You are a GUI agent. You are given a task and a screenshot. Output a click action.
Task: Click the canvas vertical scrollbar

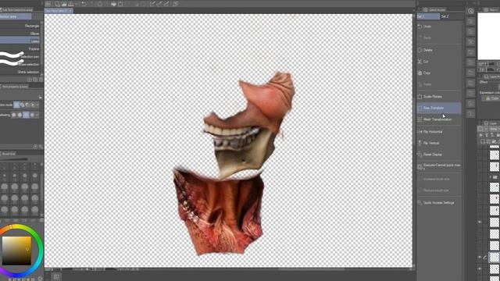click(414, 140)
